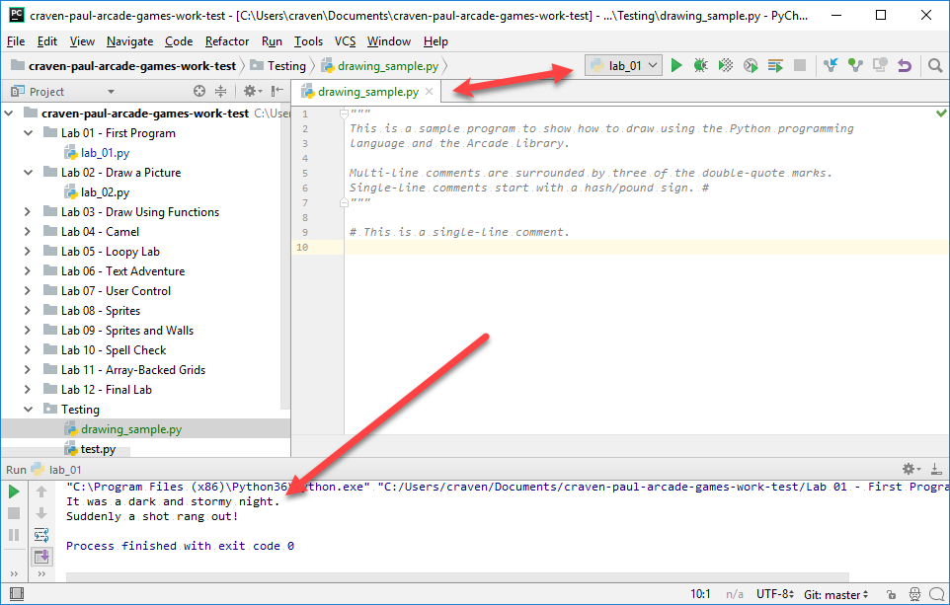
Task: Click the profile run icon in toolbar
Action: point(751,65)
